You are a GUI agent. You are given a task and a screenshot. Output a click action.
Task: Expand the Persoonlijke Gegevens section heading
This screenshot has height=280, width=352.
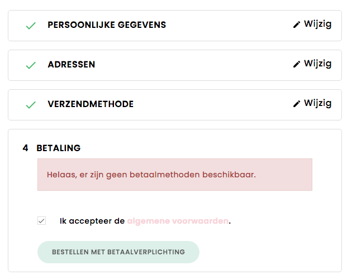pyautogui.click(x=107, y=25)
